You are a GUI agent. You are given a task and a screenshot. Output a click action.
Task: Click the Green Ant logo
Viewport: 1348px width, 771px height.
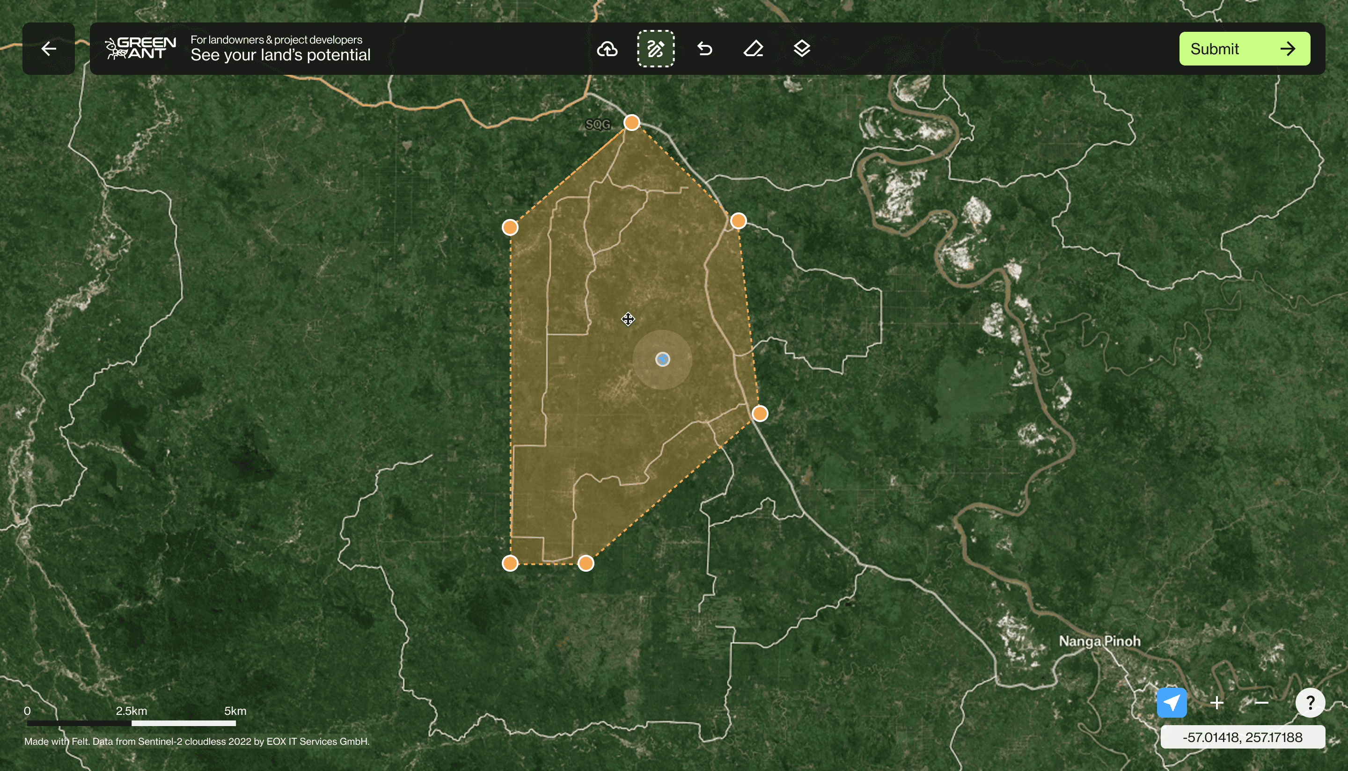[x=140, y=48]
